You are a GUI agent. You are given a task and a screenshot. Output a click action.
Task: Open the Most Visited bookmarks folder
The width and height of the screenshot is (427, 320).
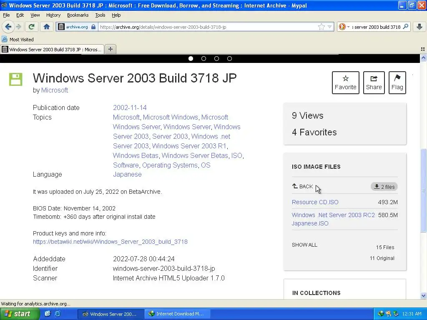18,40
